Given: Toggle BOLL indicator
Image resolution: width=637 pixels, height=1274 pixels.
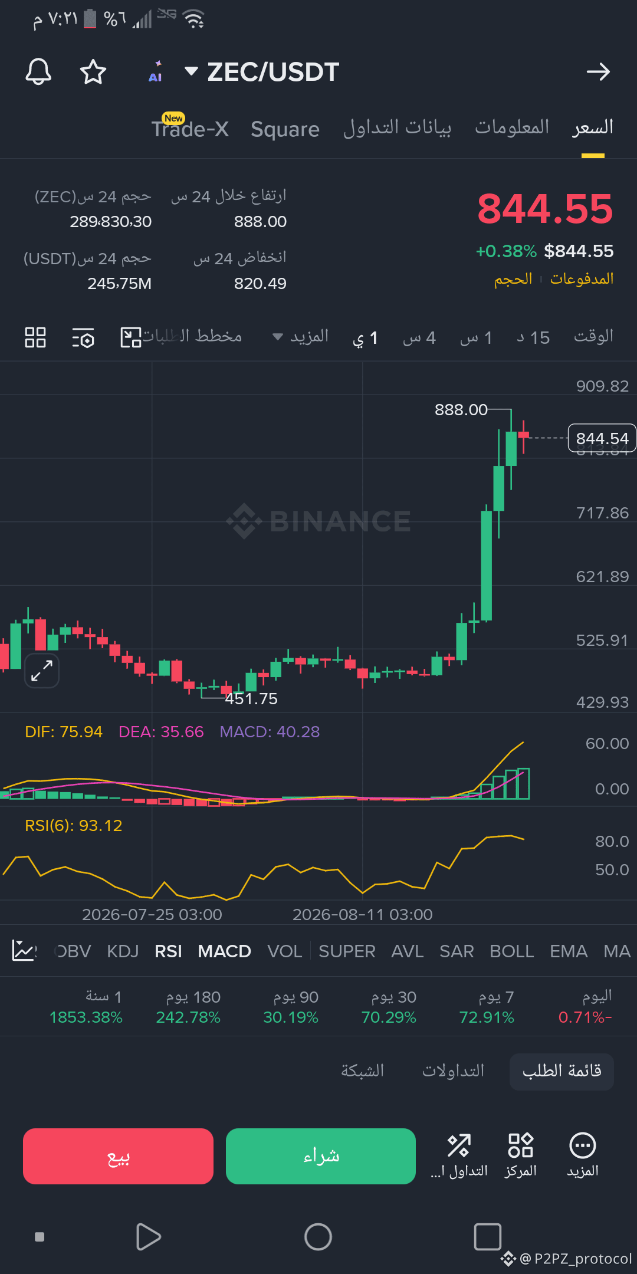Looking at the screenshot, I should pyautogui.click(x=511, y=951).
